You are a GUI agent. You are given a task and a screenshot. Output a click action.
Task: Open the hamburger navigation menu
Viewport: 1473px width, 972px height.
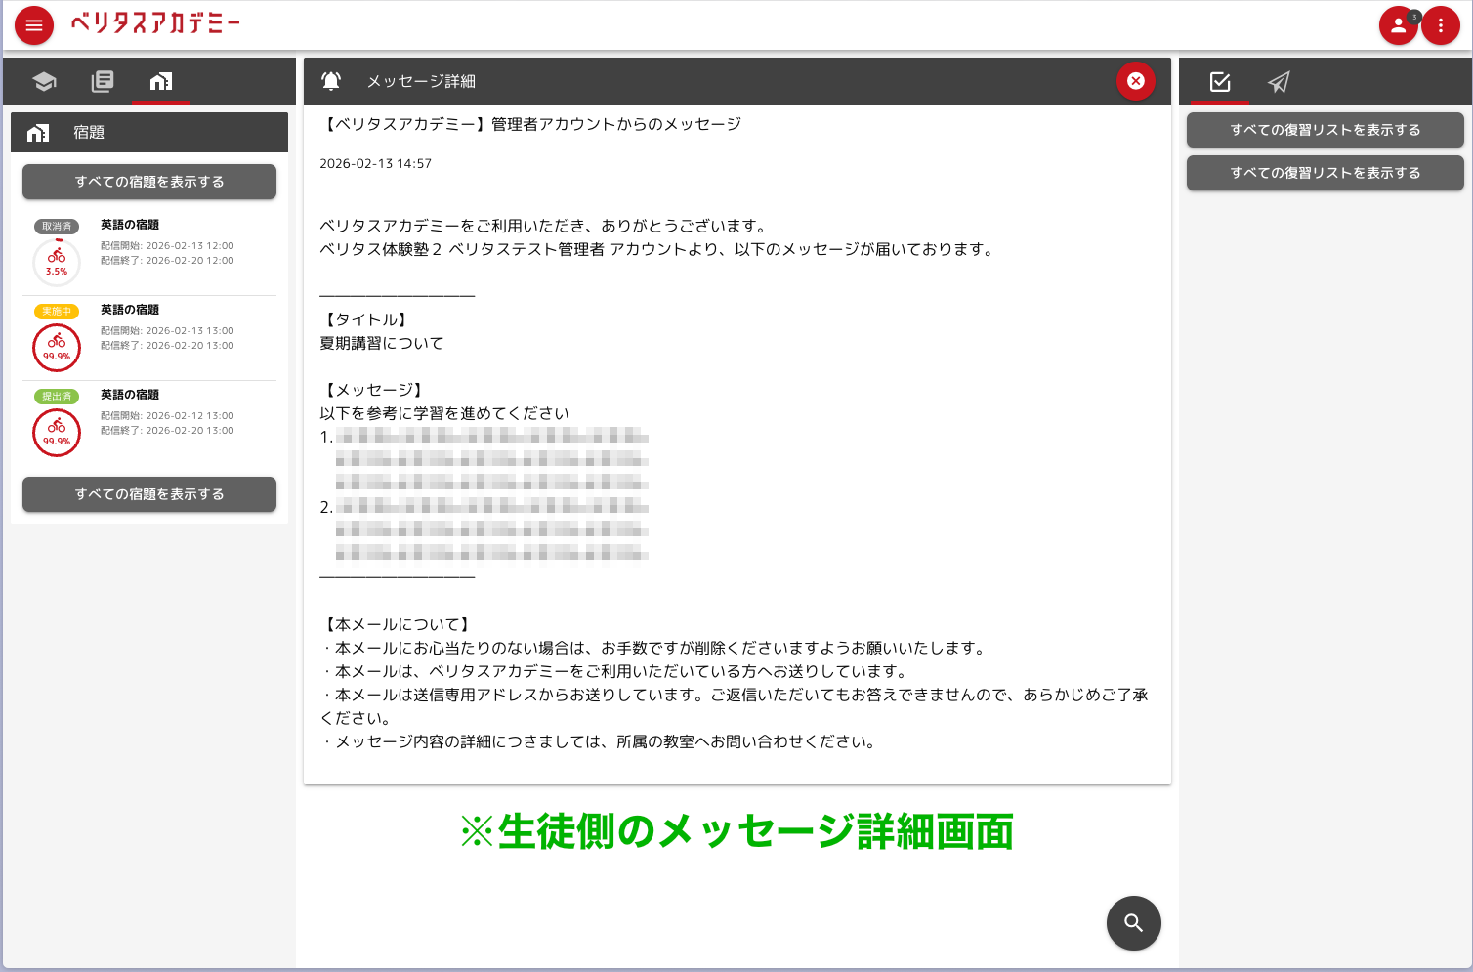33,24
